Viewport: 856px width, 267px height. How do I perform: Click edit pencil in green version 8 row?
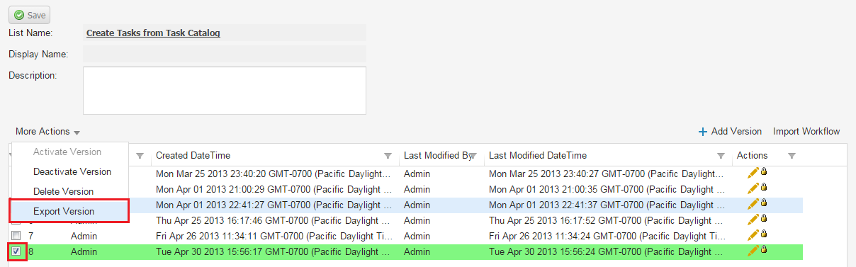tap(753, 250)
